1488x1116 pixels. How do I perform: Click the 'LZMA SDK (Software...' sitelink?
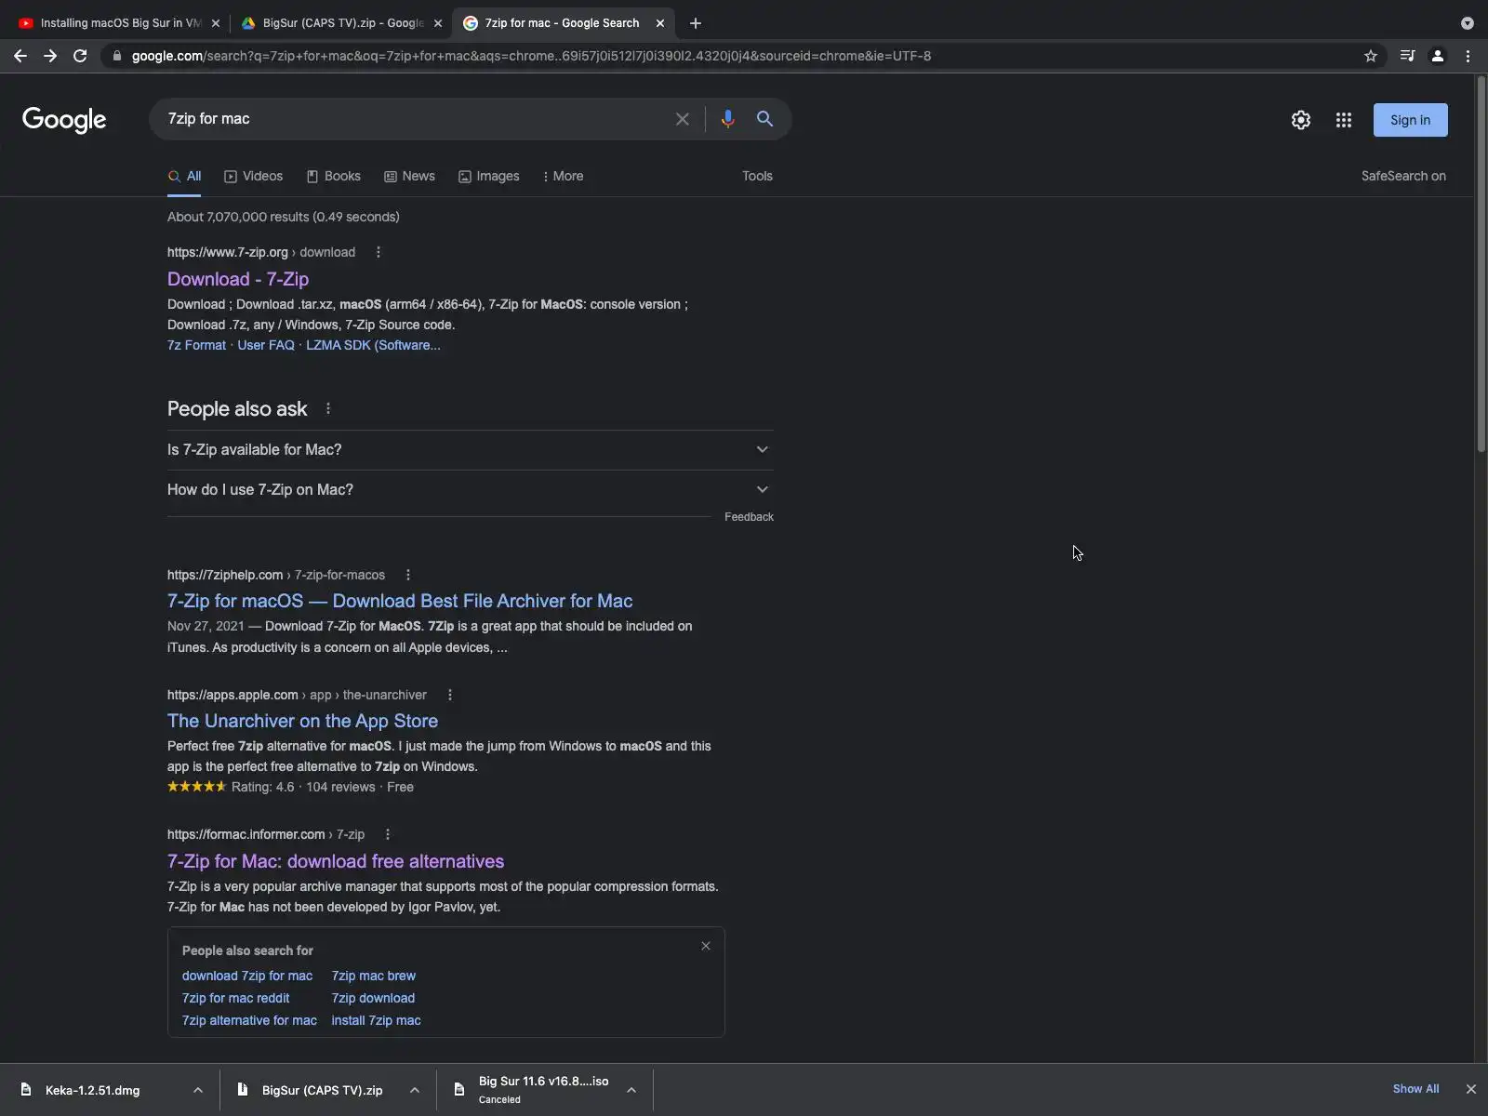[373, 345]
